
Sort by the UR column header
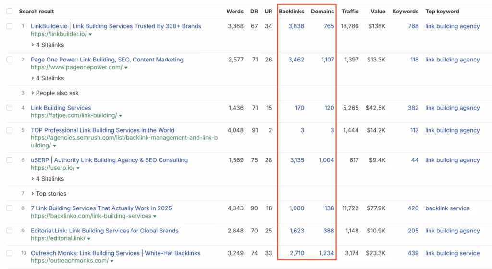coord(268,11)
